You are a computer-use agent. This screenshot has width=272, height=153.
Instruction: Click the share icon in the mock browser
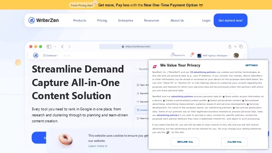click(230, 47)
